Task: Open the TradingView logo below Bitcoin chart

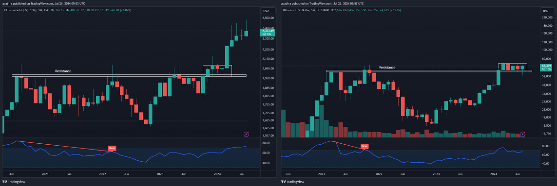Action: tap(293, 182)
